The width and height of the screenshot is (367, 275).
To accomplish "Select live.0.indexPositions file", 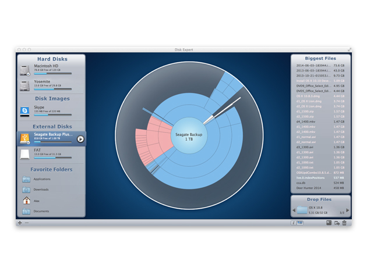I will (x=320, y=178).
